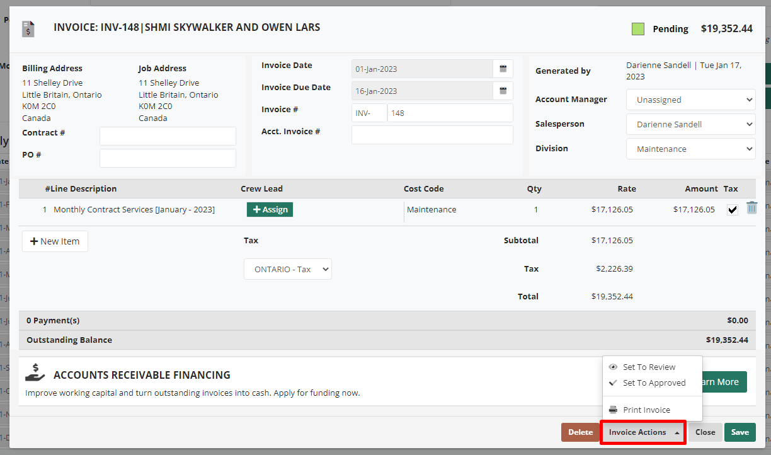
Task: Open the Invoice Actions dropdown button
Action: tap(643, 432)
